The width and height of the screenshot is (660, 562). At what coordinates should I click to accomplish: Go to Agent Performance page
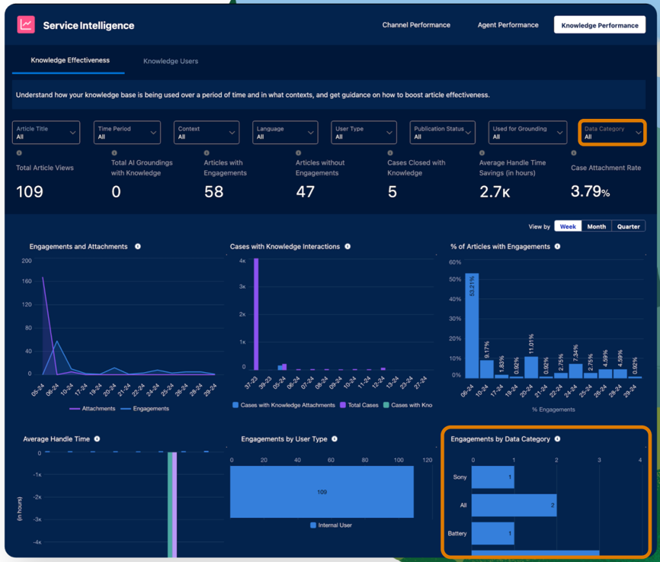[508, 25]
